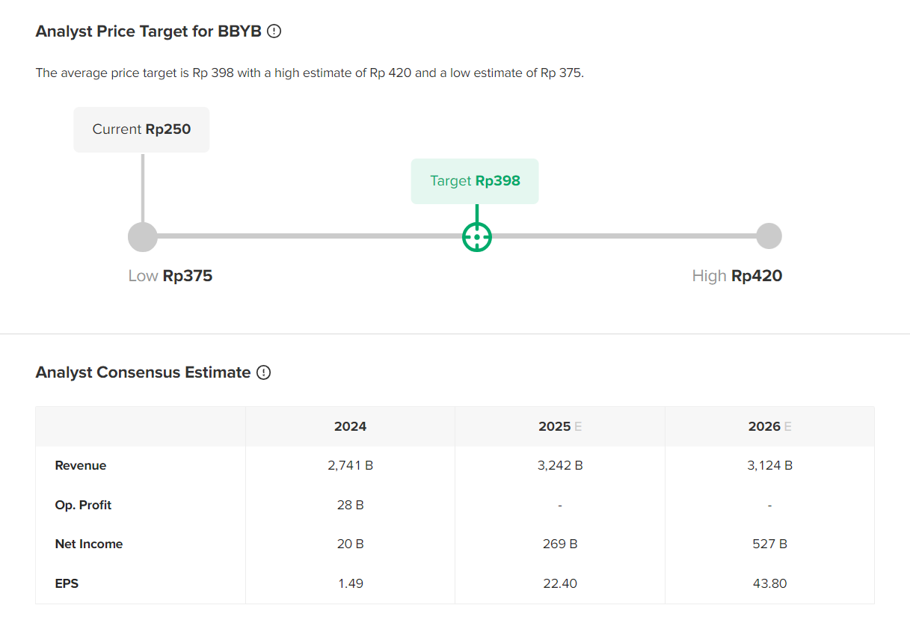Click the Analyst Consensus Estimate heading

pos(143,372)
